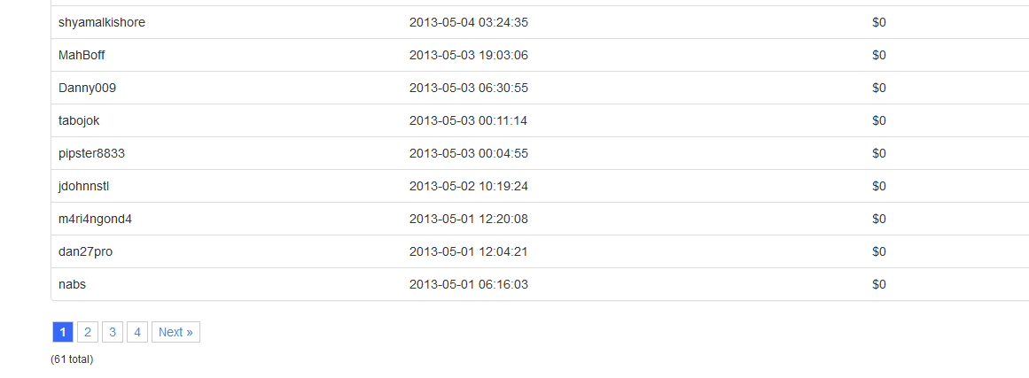Select current page 1 button
Image resolution: width=1029 pixels, height=378 pixels.
click(63, 332)
